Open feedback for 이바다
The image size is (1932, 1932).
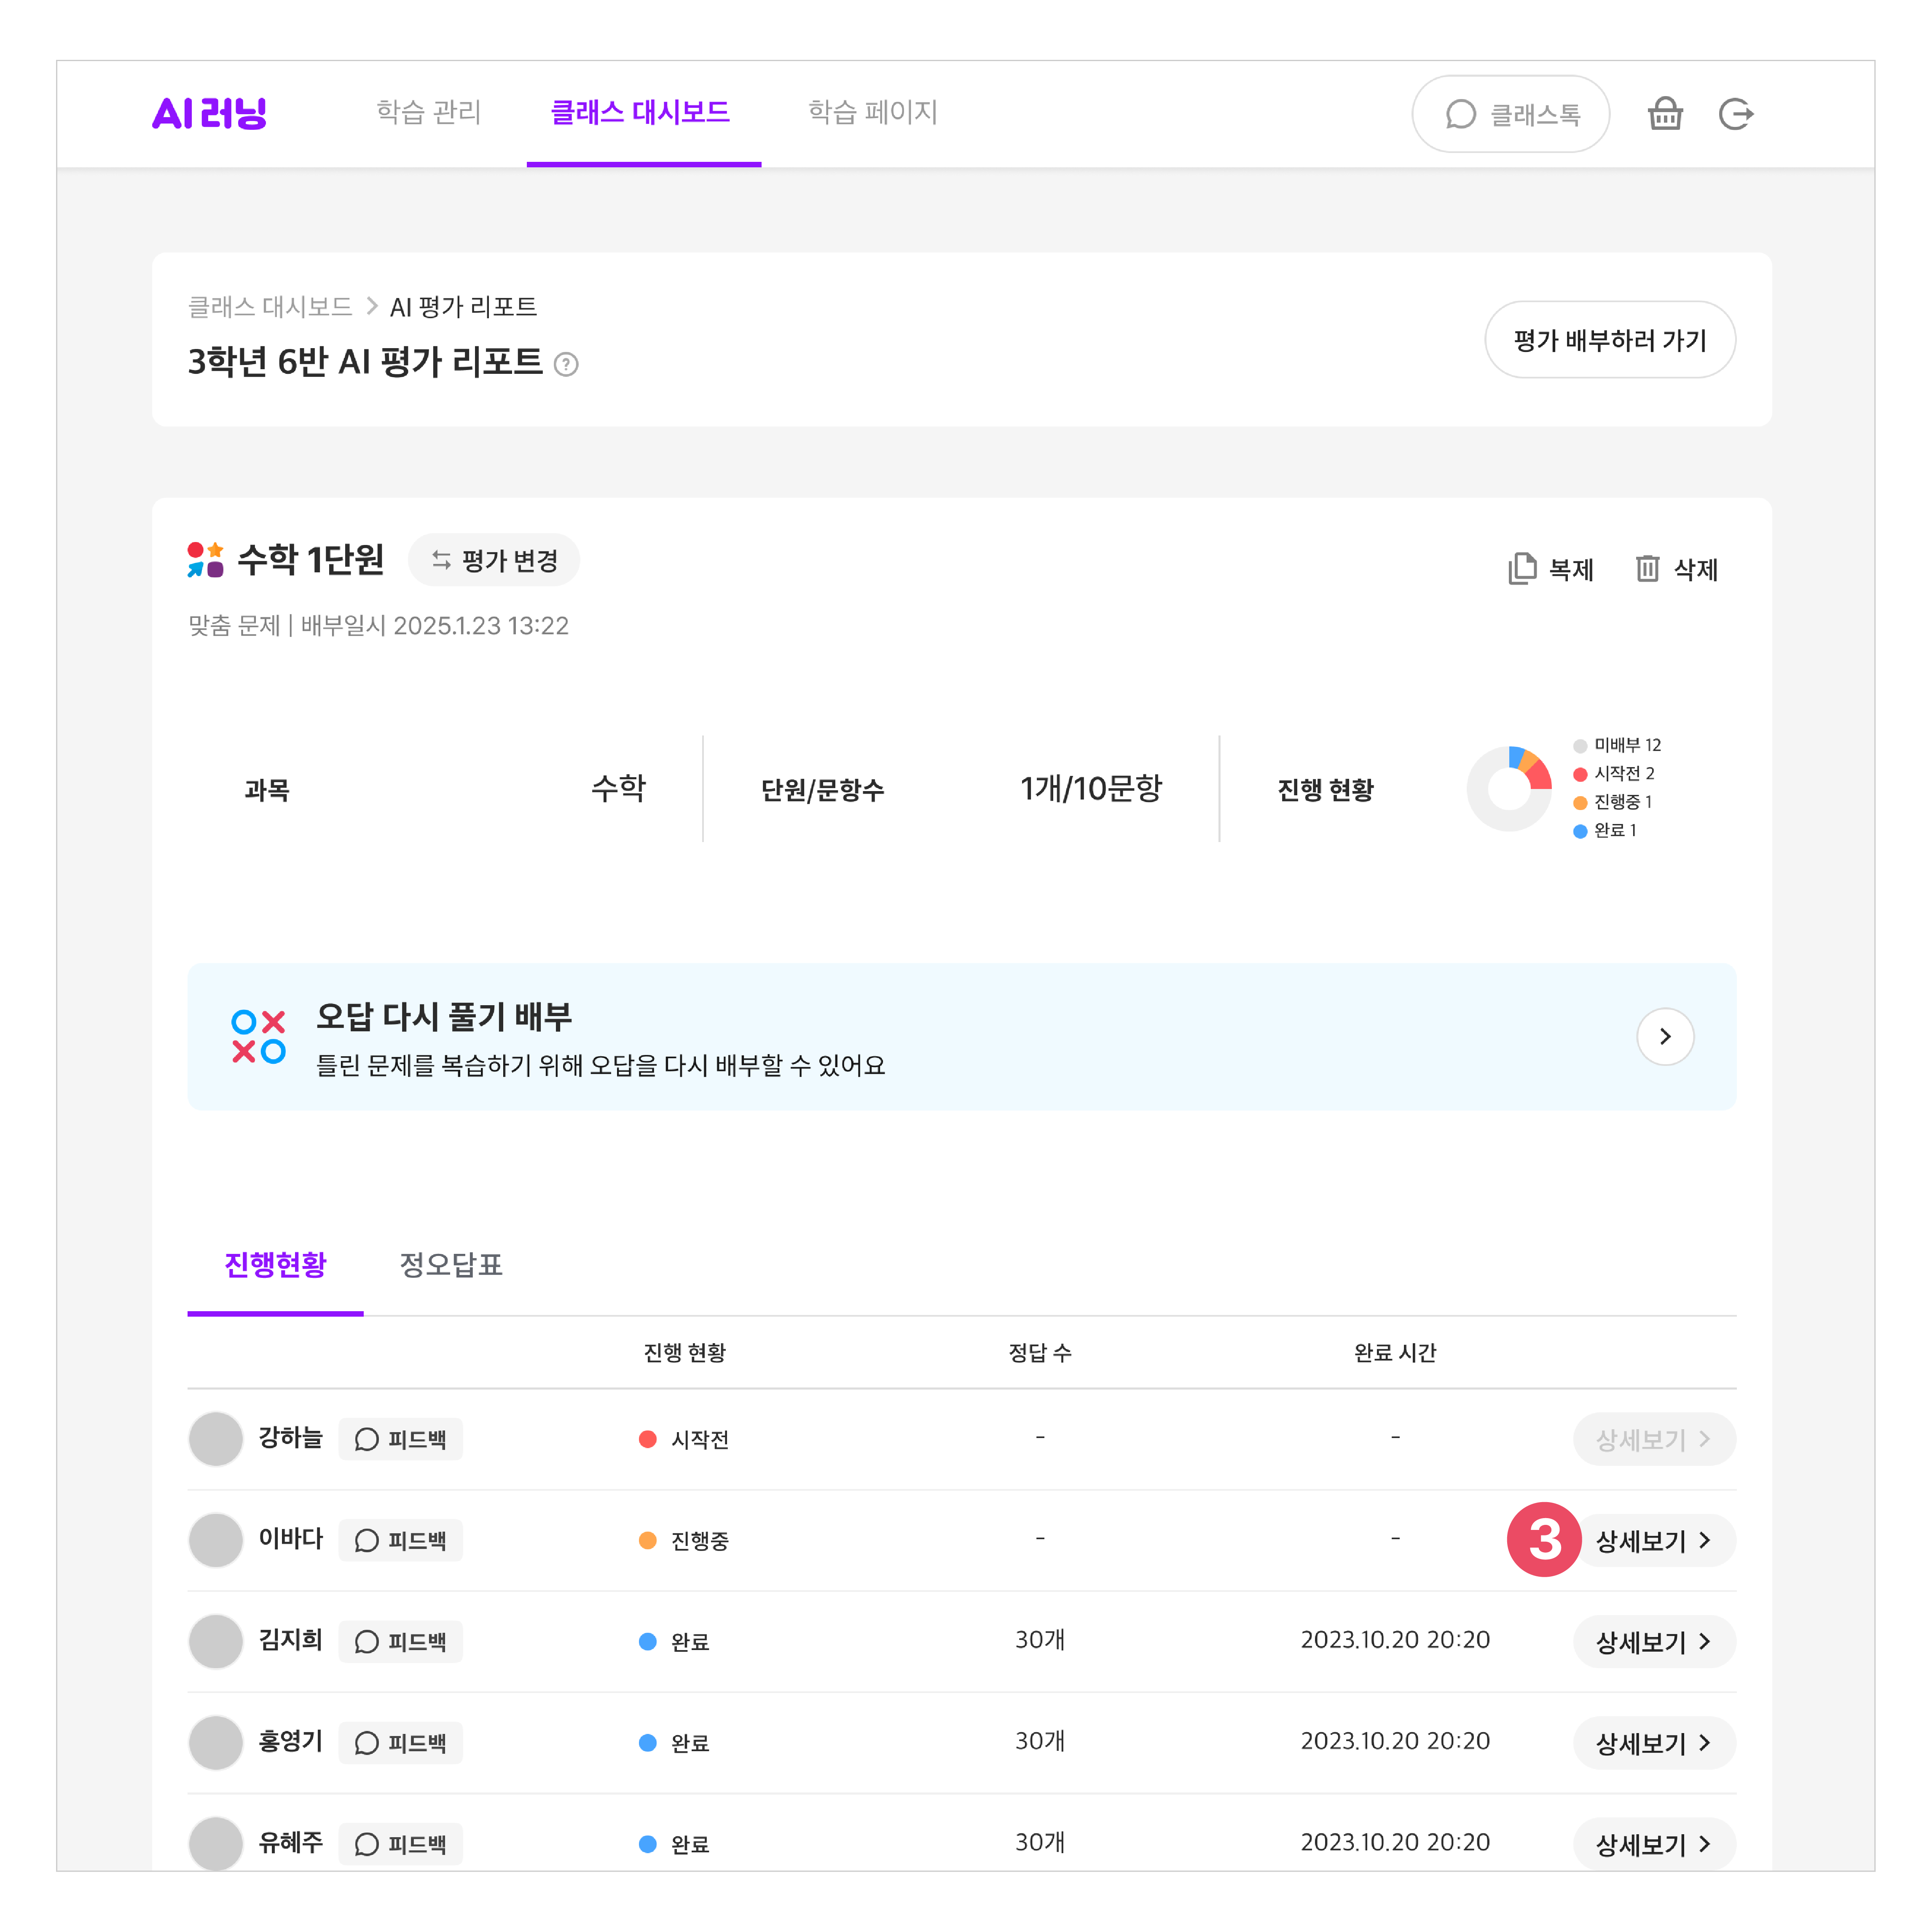400,1540
